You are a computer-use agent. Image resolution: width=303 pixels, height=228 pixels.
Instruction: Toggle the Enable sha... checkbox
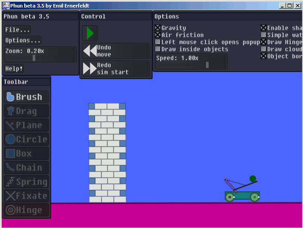pos(264,28)
